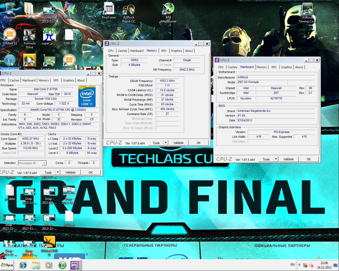Click the NB Frequency value 3942.5 MHz
339x271 pixels.
(x=187, y=70)
